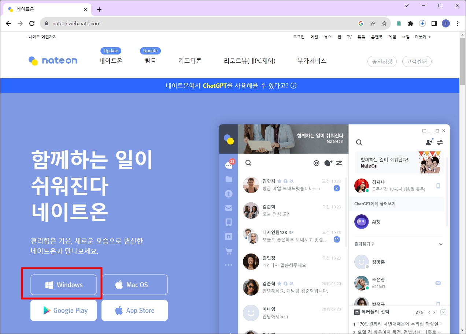466x334 pixels.
Task: Start a new chat with the chat-plus icon
Action: coord(328,163)
